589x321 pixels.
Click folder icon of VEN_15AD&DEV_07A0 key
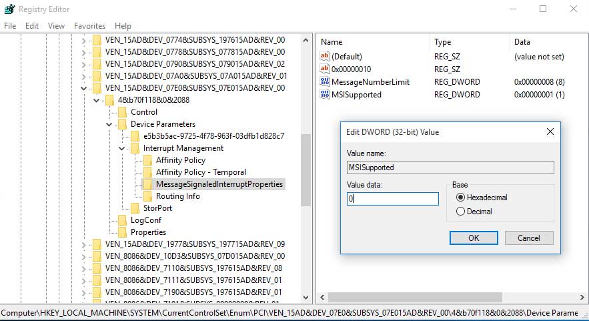pos(97,76)
